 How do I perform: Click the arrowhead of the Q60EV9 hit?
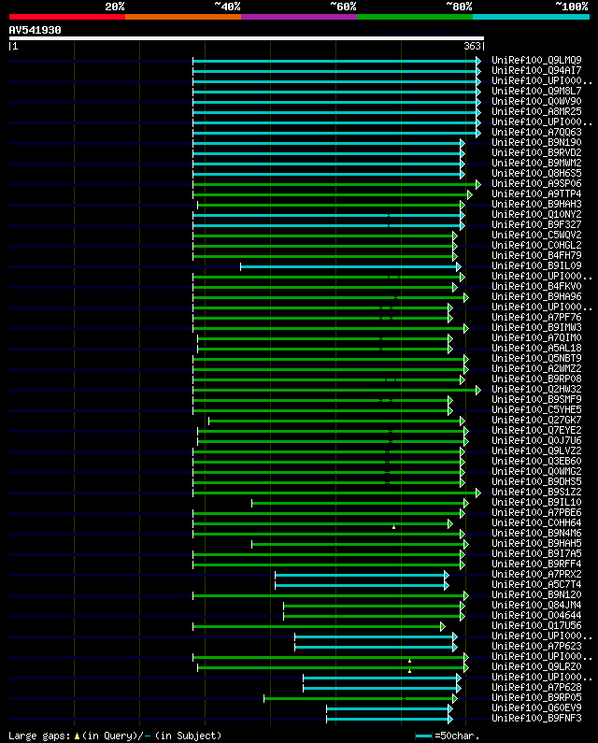click(x=450, y=708)
